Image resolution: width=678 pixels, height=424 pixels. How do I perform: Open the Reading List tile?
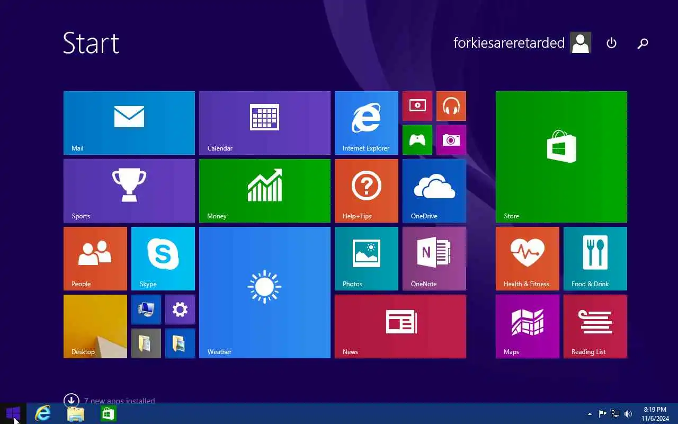coord(595,326)
